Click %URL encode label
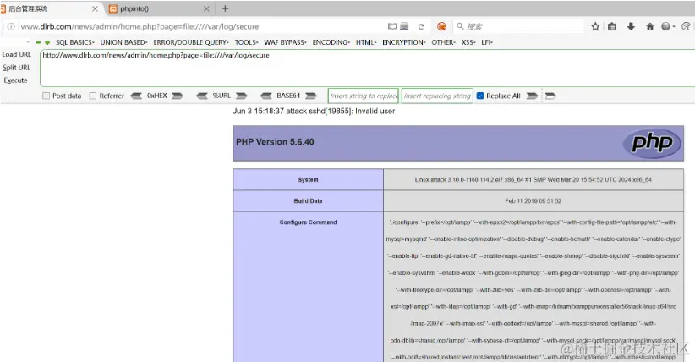This screenshot has height=362, width=695. 222,96
